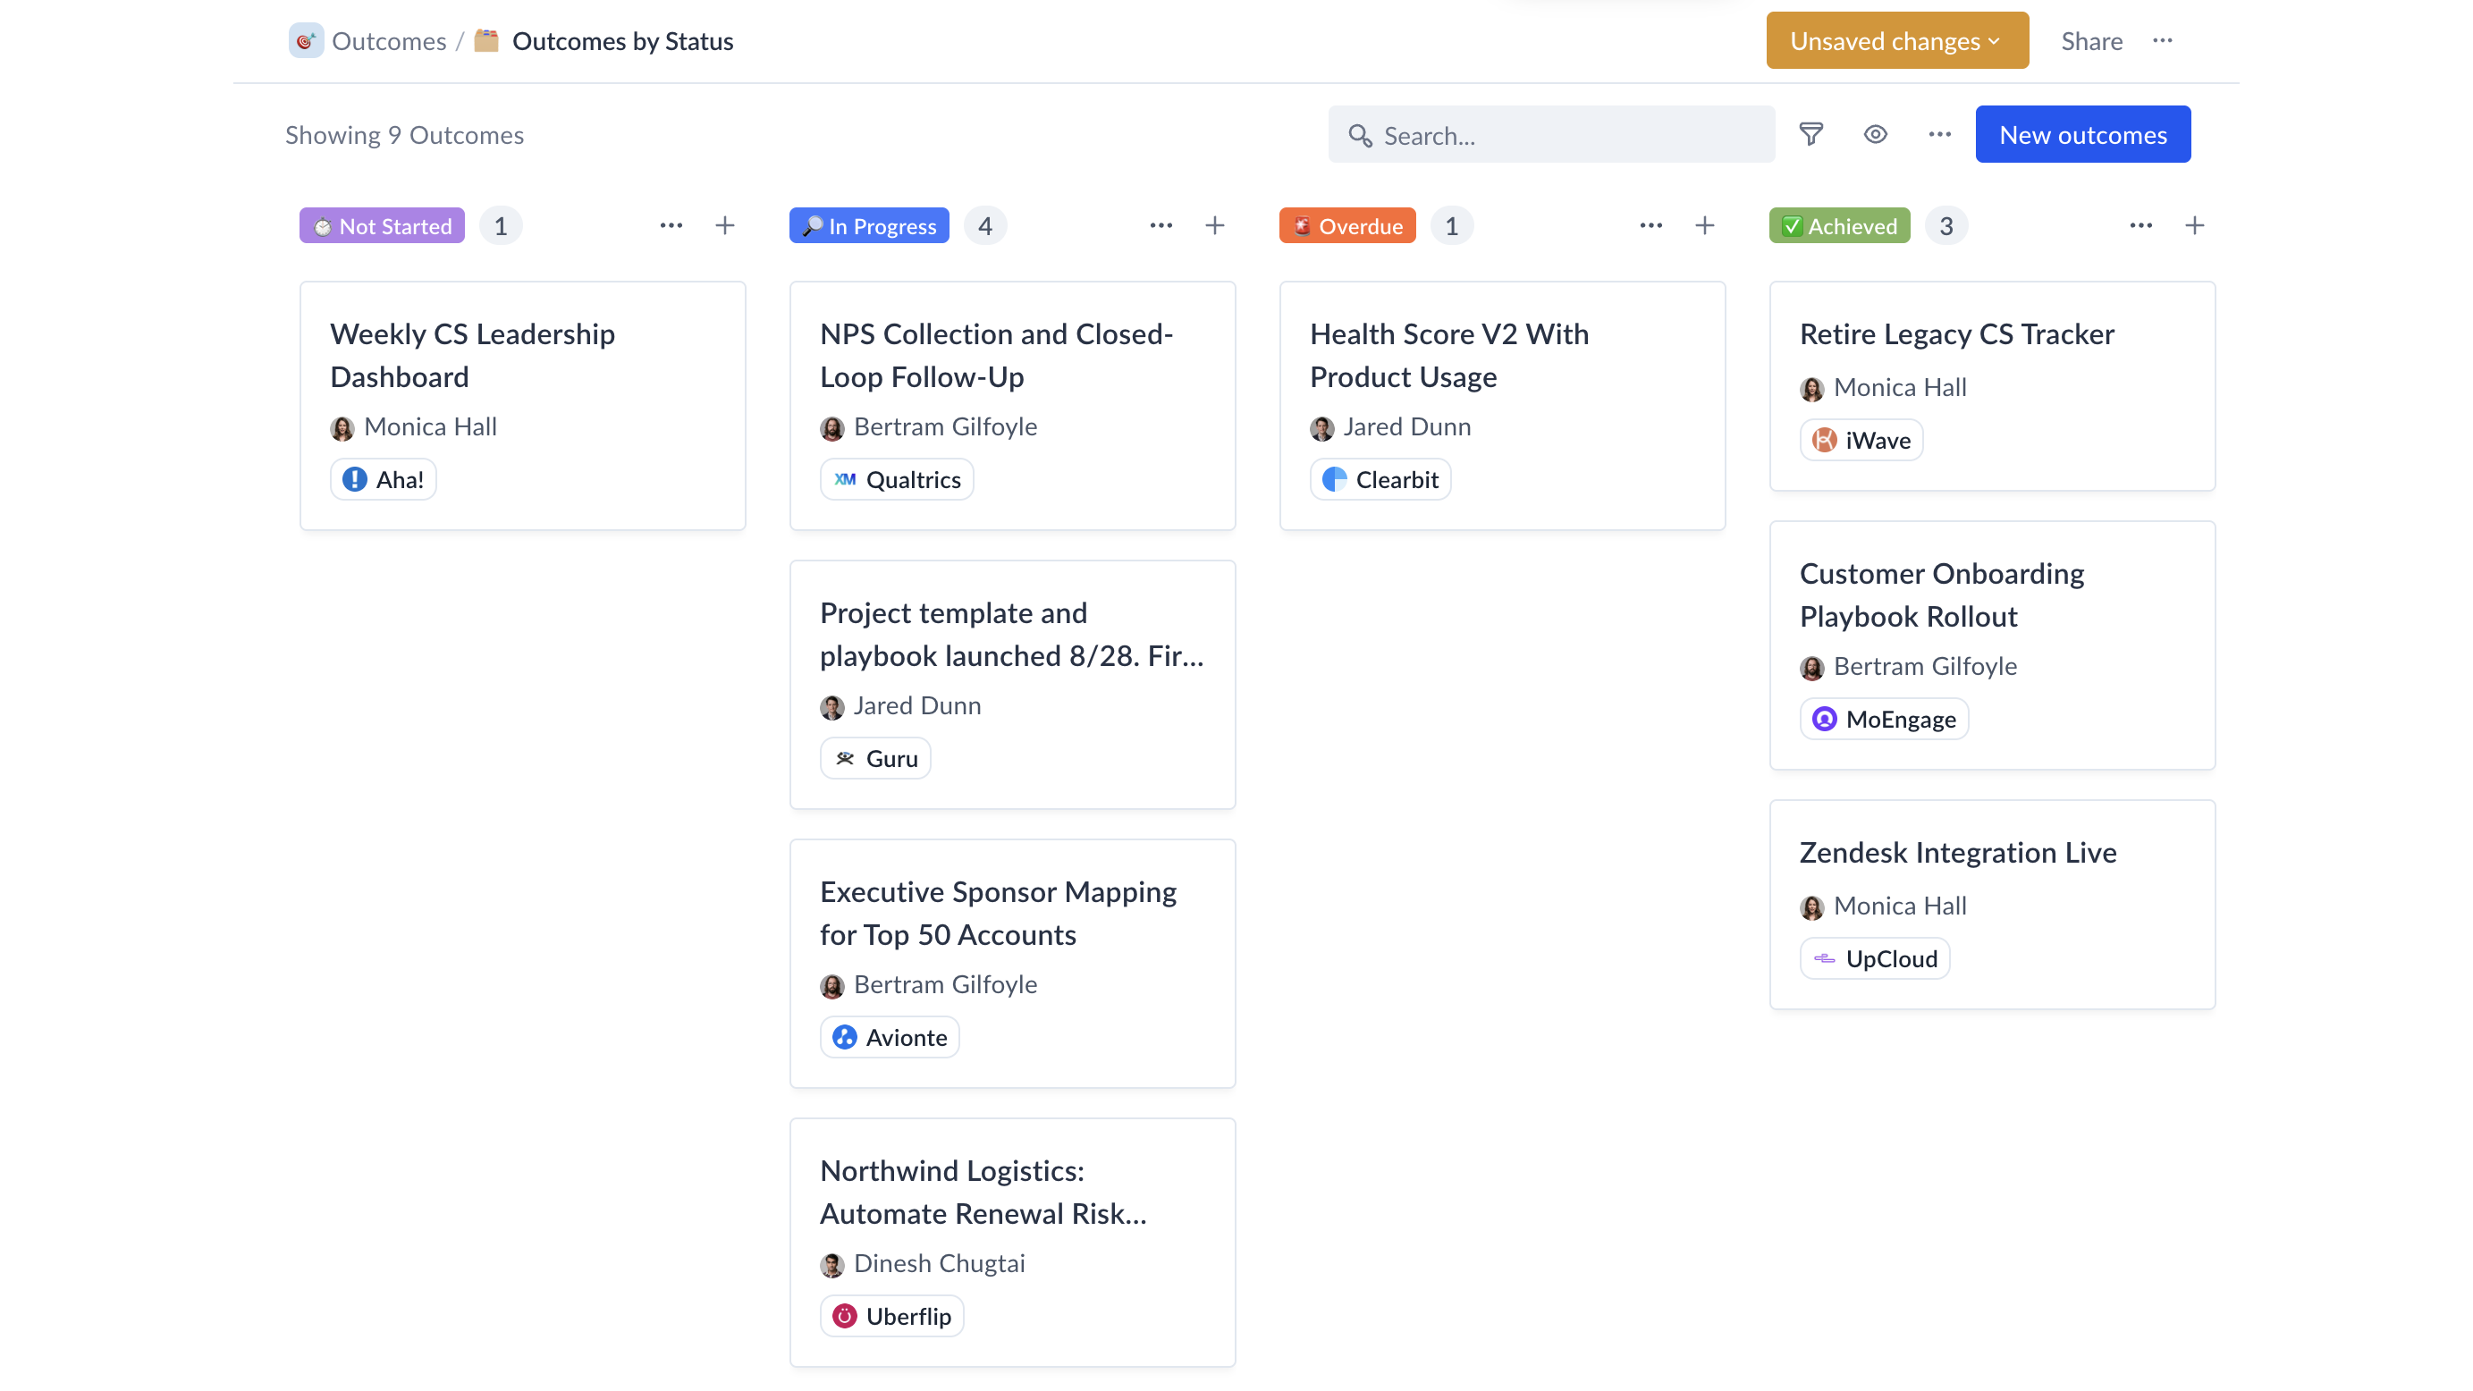Go to the Outcomes breadcrumb link
The width and height of the screenshot is (2473, 1391).
[x=389, y=40]
